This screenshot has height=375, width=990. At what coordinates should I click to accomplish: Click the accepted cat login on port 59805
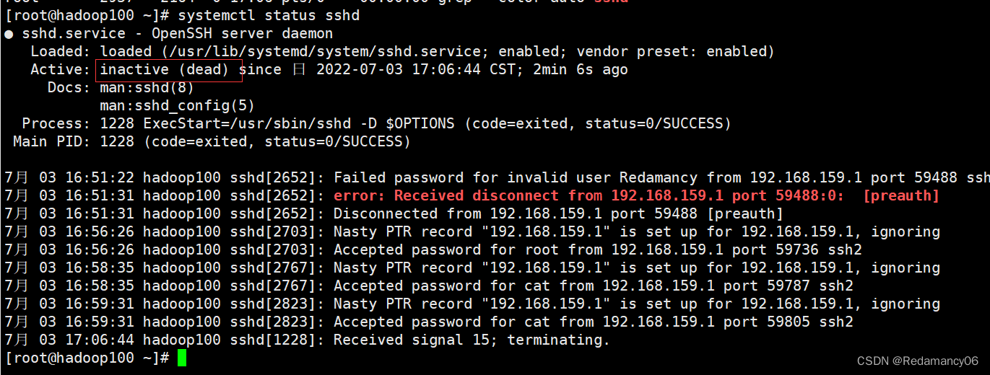593,322
